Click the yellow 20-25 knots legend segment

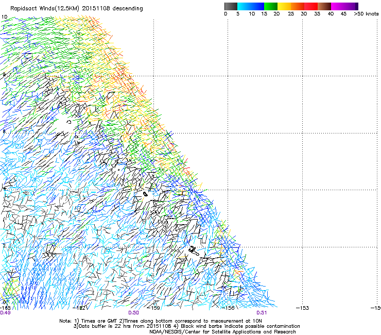tap(284, 6)
